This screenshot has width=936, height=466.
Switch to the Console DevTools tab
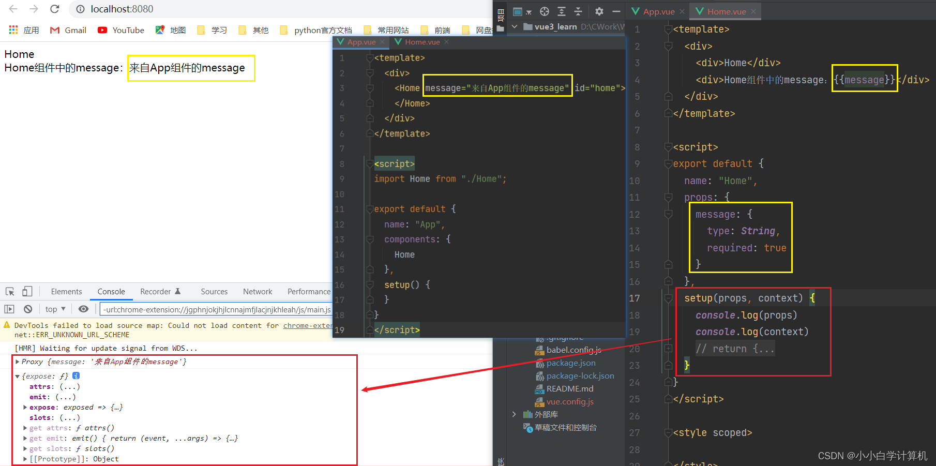111,292
